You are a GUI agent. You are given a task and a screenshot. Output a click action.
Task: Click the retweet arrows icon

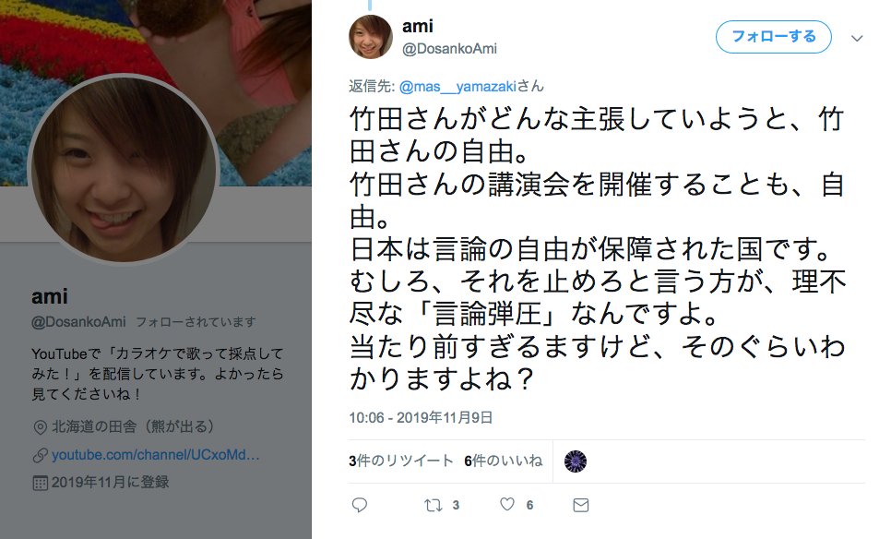tap(433, 505)
